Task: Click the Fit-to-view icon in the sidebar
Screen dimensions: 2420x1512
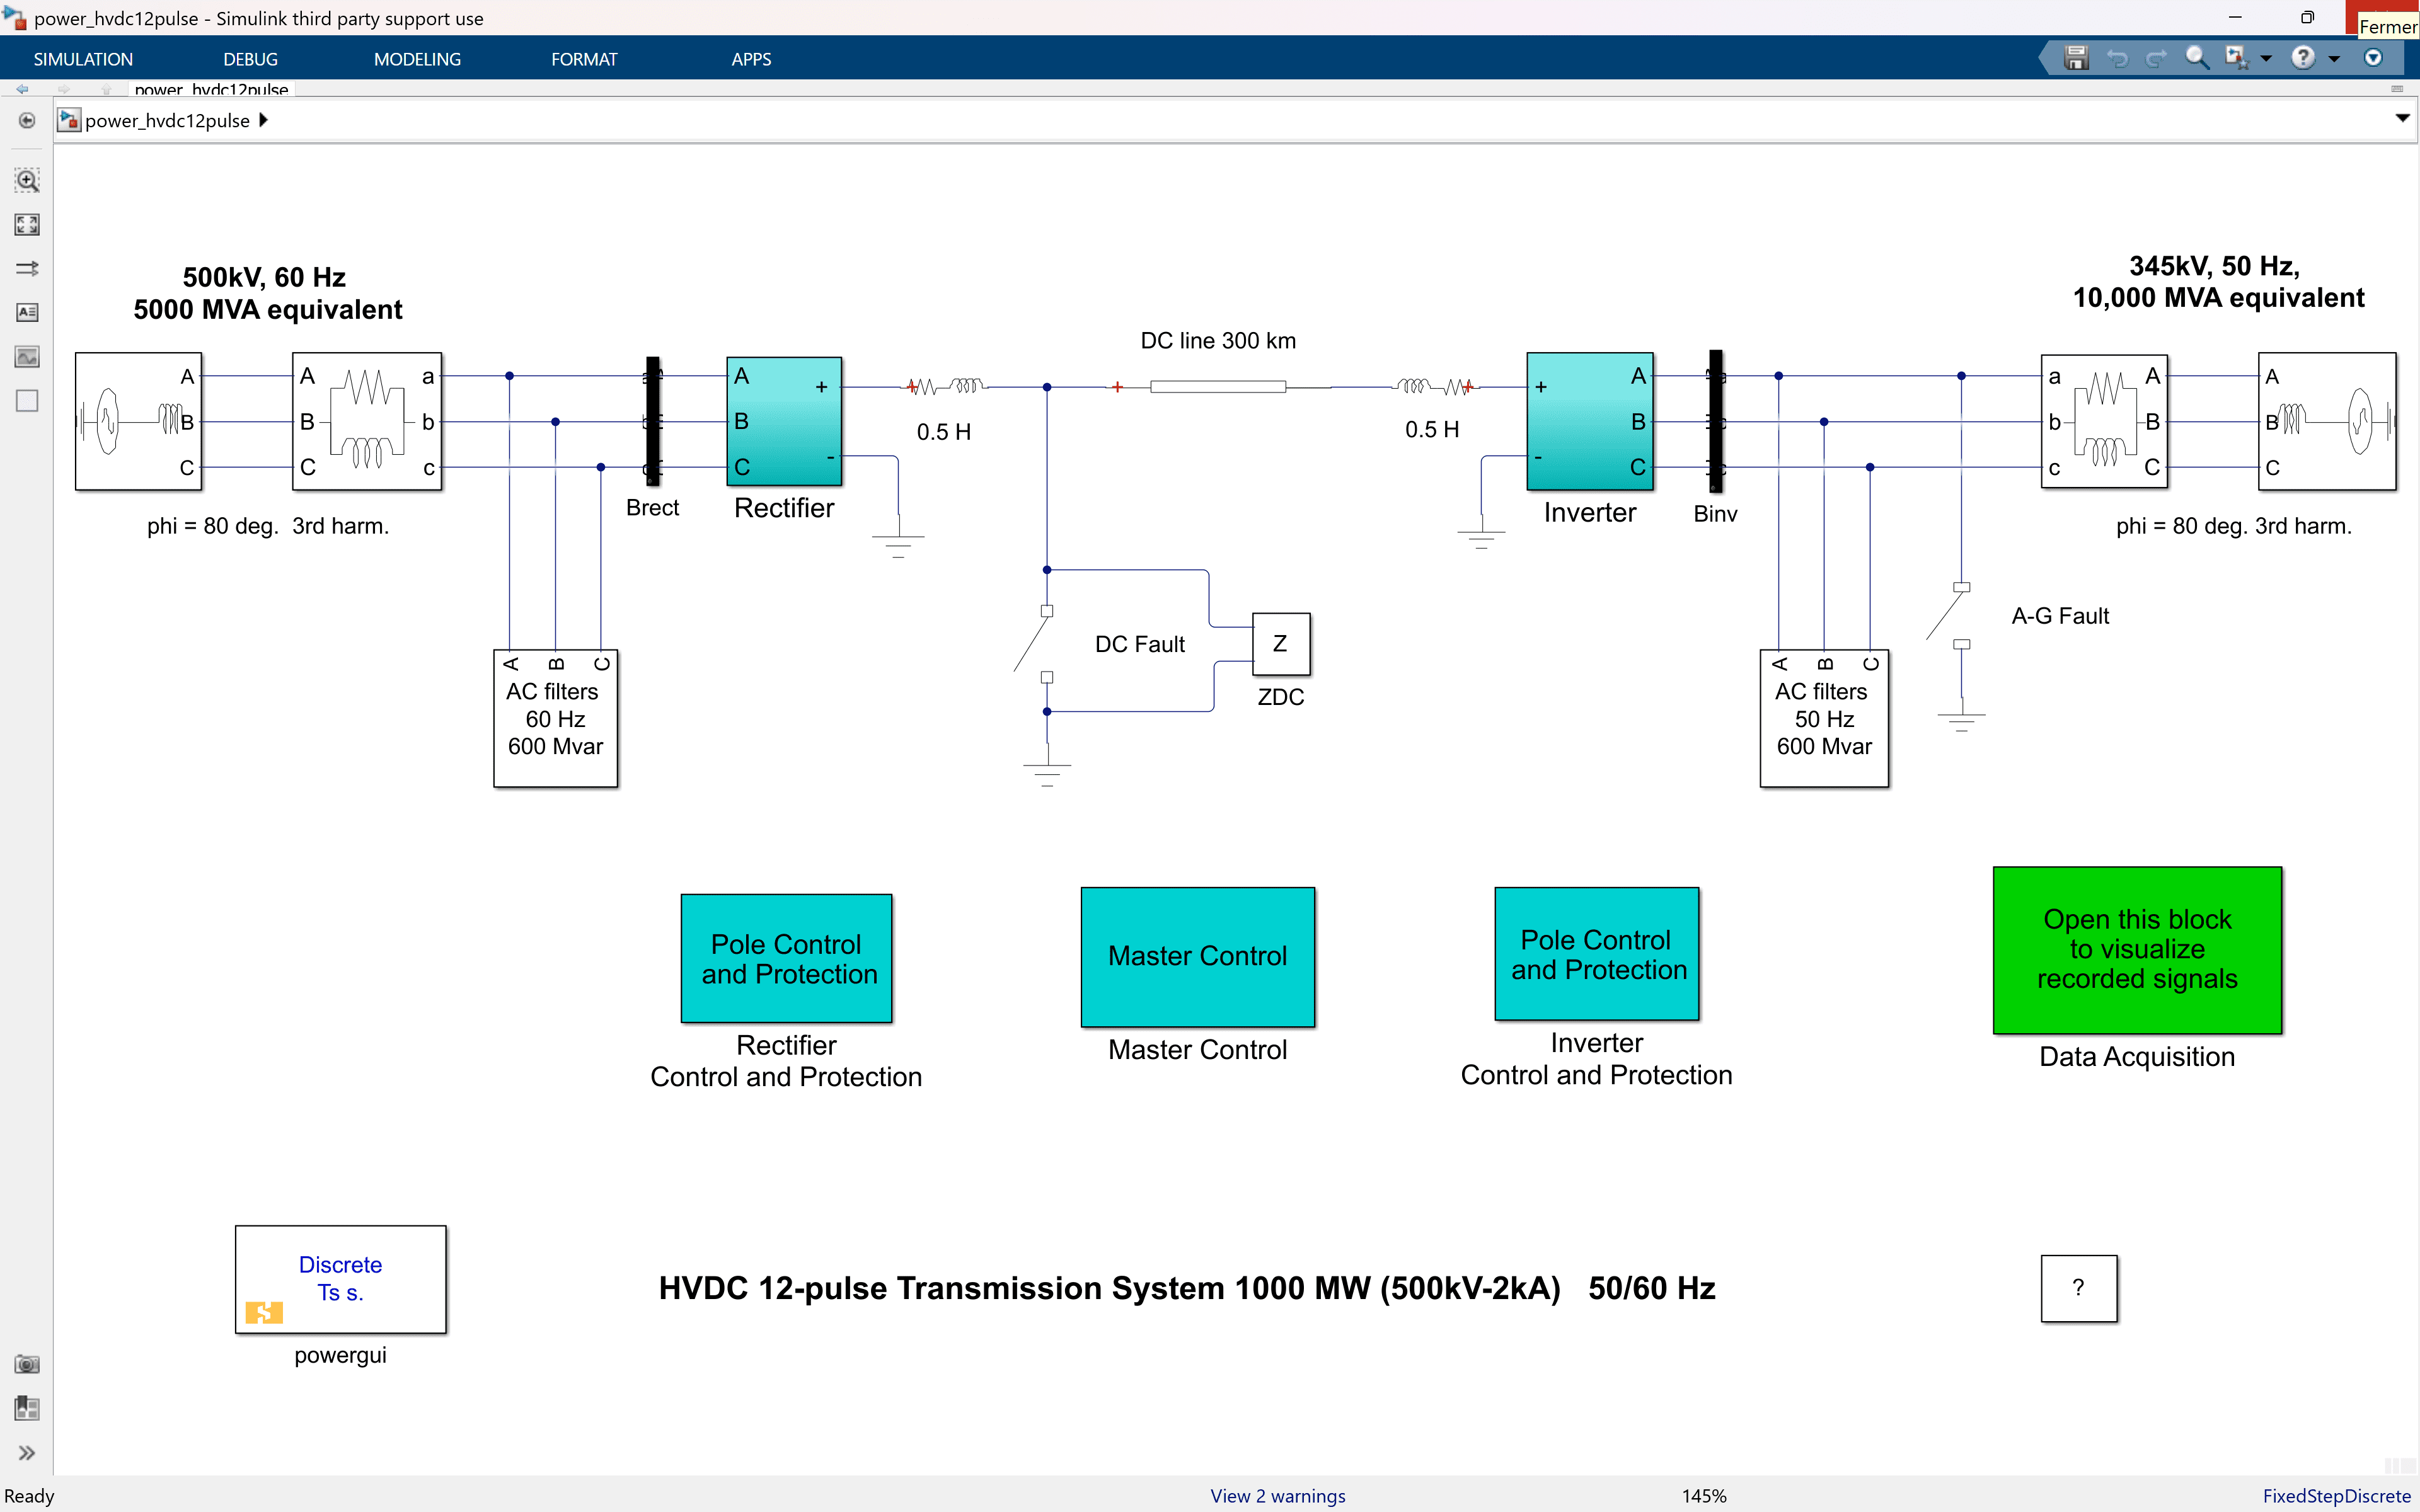Action: click(x=27, y=225)
